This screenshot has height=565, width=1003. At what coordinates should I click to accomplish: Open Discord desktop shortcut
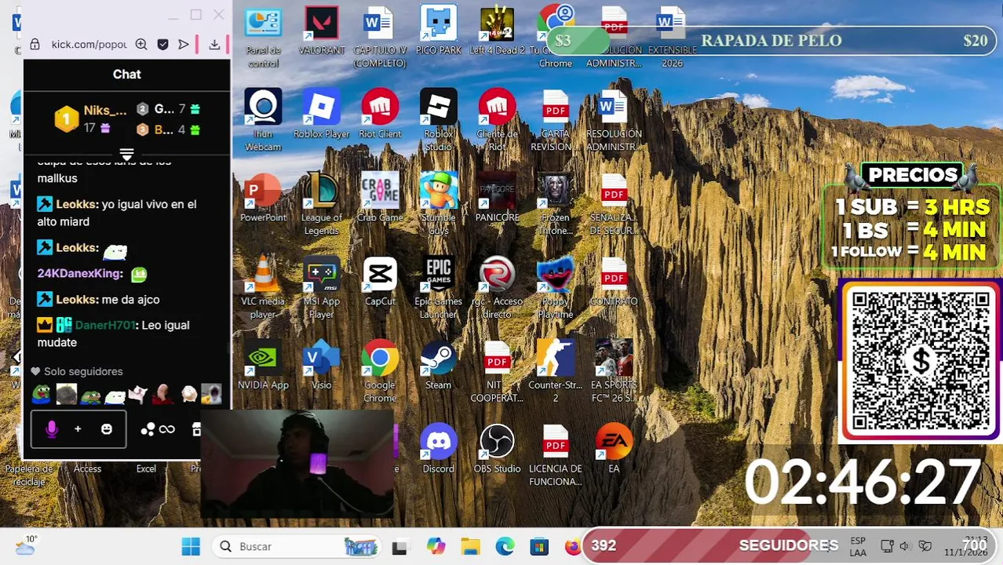[438, 449]
